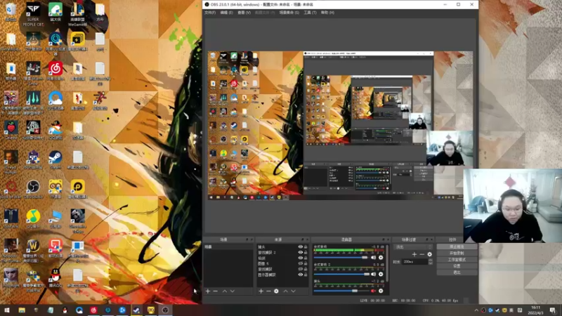Open Celeste strawberry desktop icon
The width and height of the screenshot is (562, 316).
click(x=11, y=130)
